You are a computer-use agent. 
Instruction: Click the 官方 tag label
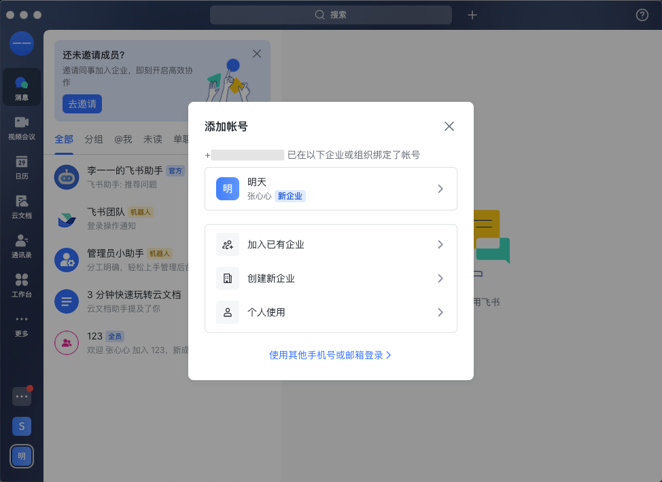pyautogui.click(x=175, y=171)
